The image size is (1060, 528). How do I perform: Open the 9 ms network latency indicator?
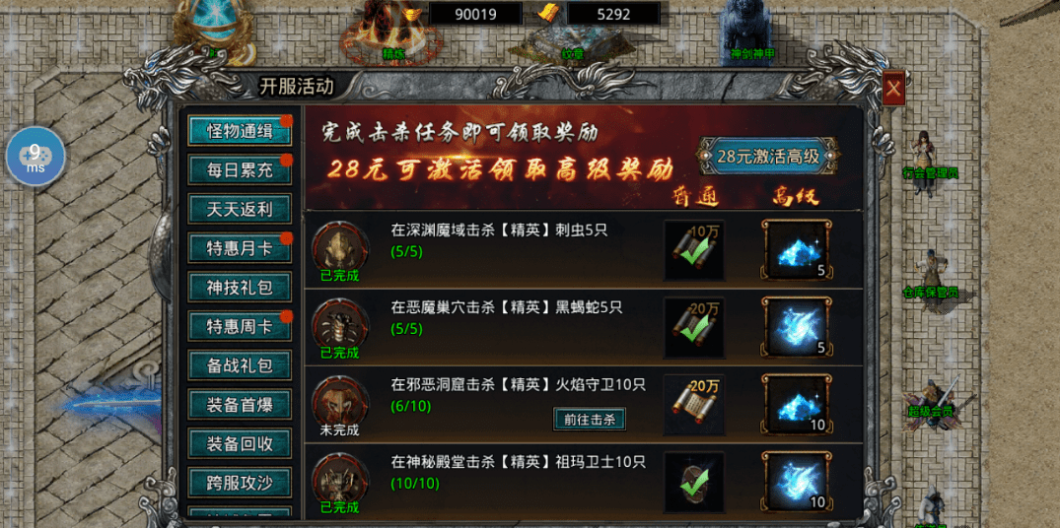(x=35, y=157)
